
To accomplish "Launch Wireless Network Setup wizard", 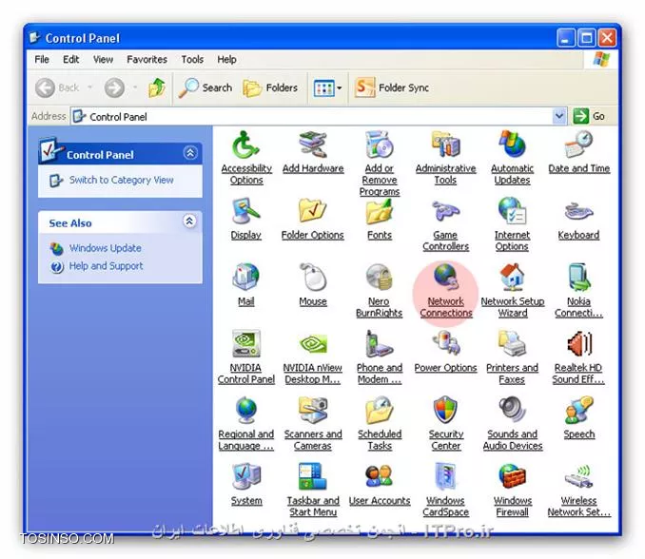I will 578,491.
